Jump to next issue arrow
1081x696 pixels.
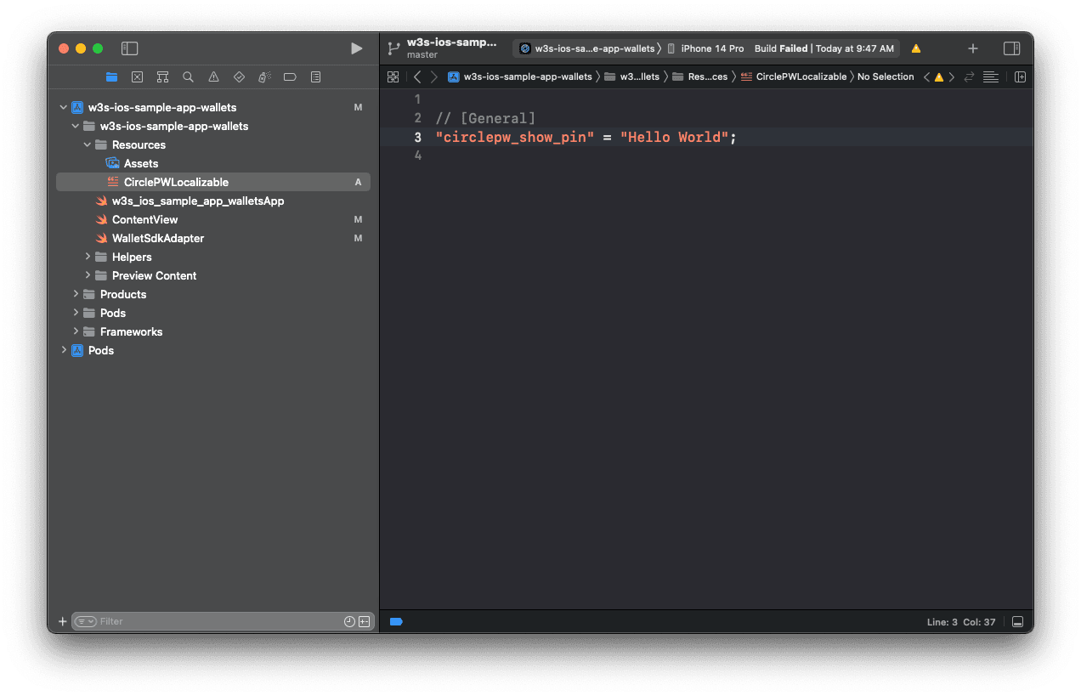(951, 76)
